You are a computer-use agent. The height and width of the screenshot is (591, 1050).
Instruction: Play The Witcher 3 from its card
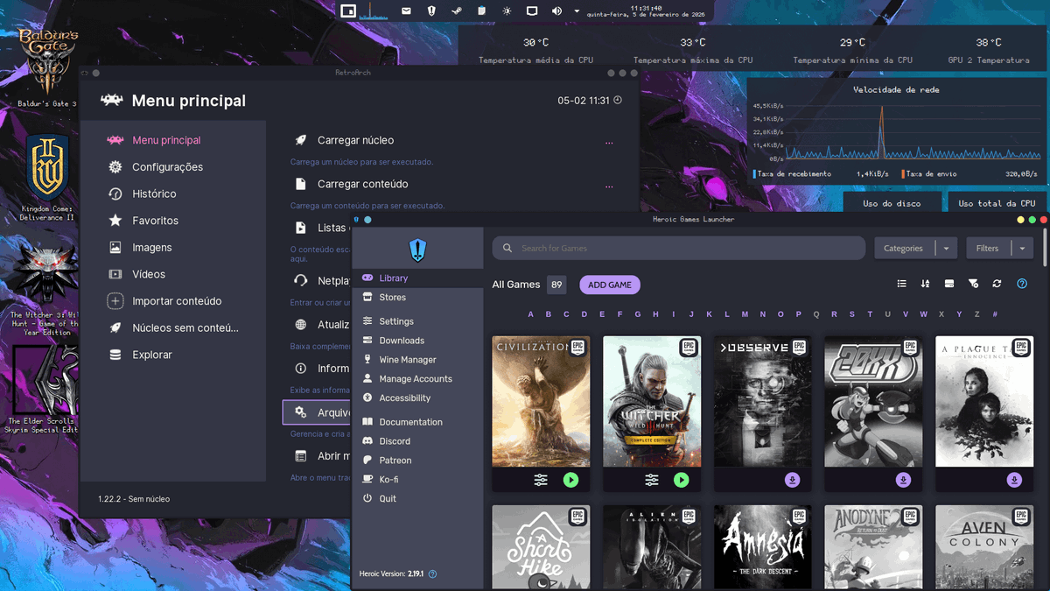tap(682, 480)
